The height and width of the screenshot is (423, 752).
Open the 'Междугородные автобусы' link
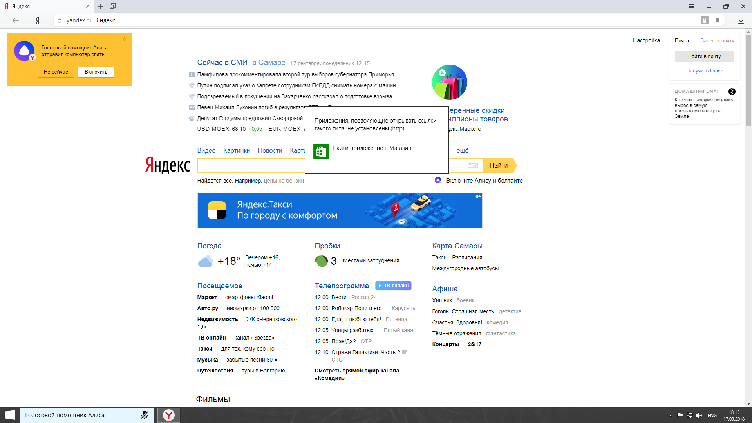pos(465,268)
